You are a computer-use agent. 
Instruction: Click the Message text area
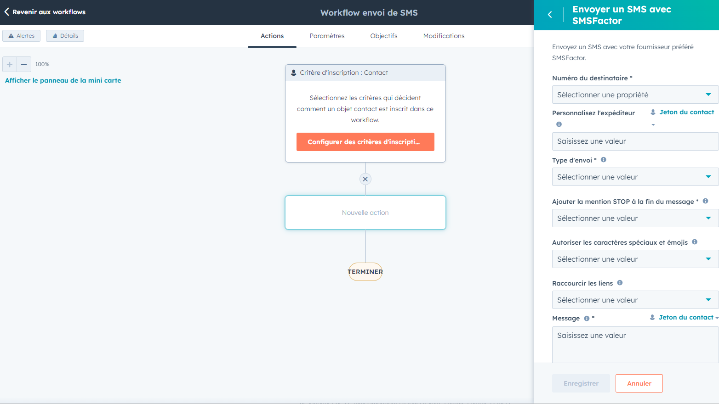[x=635, y=344]
